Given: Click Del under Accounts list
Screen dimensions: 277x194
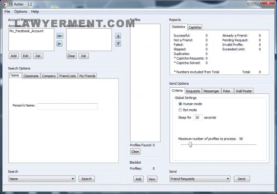Looking at the screenshot, I should 38,56.
